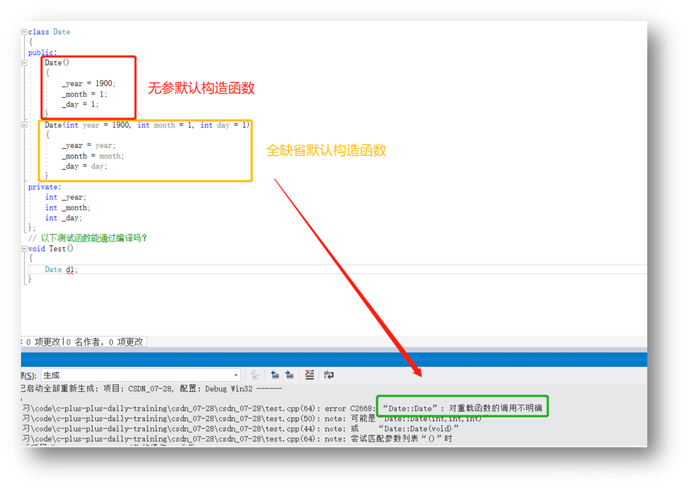Collapse the no-argument Date() constructor block
This screenshot has width=690, height=490.
pos(24,63)
